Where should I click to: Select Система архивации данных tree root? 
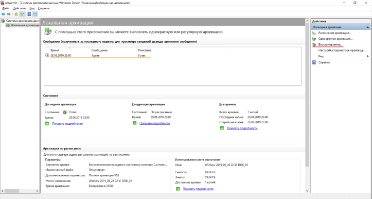point(22,21)
